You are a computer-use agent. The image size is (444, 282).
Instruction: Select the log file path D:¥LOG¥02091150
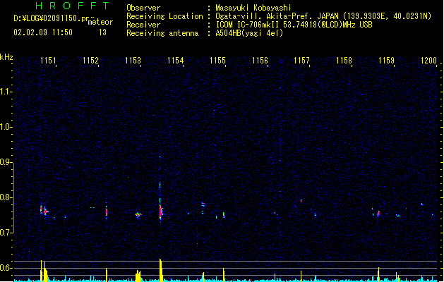point(52,18)
